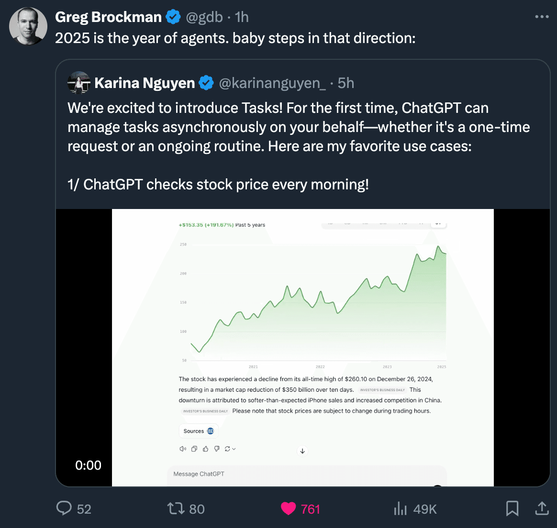
Task: Click the Sources button in ChatGPT reply
Action: point(198,431)
